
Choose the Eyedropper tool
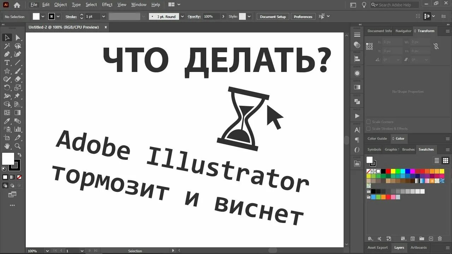click(x=7, y=121)
